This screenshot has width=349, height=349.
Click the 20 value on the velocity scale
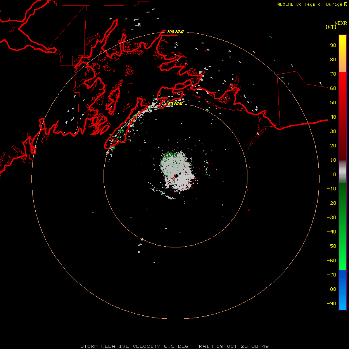coord(333,145)
